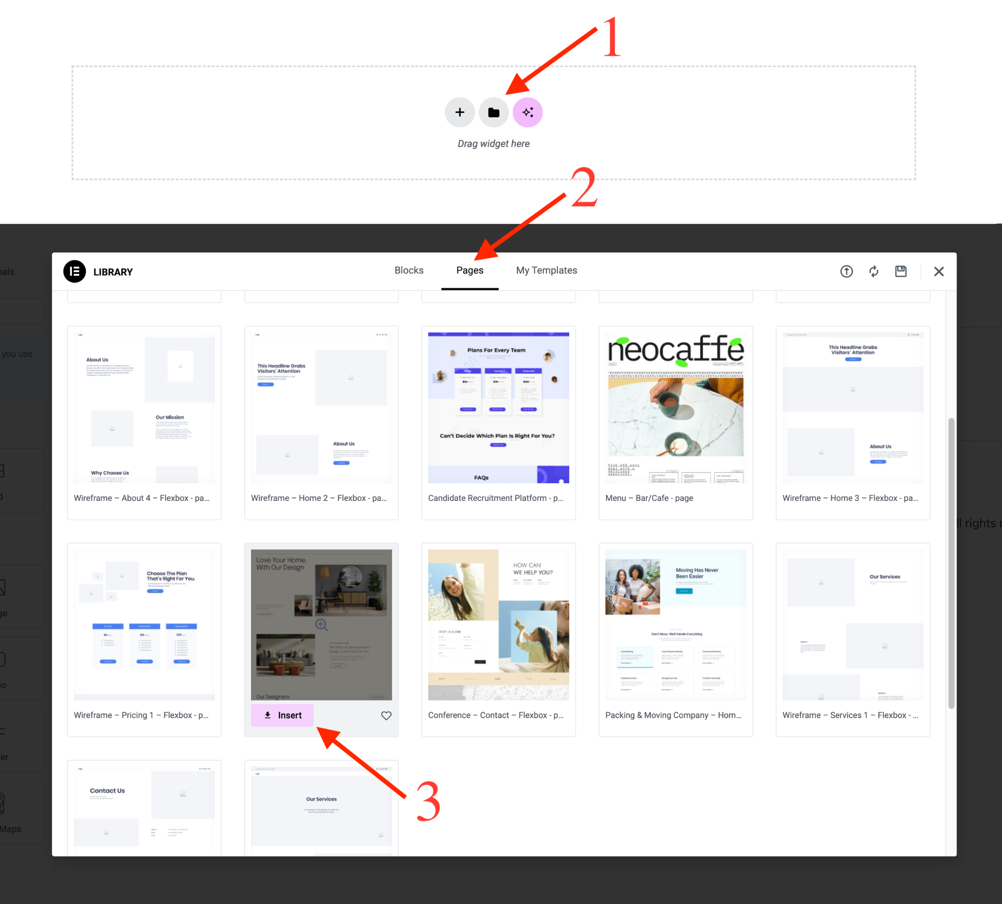
Task: Click the add new element plus icon
Action: coord(460,112)
